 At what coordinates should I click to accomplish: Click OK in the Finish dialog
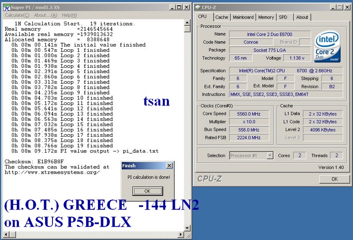pyautogui.click(x=147, y=191)
